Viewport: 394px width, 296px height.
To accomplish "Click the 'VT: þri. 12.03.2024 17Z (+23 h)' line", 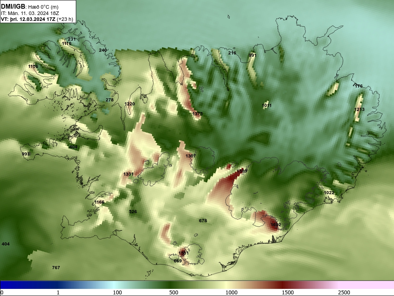I will (37, 19).
